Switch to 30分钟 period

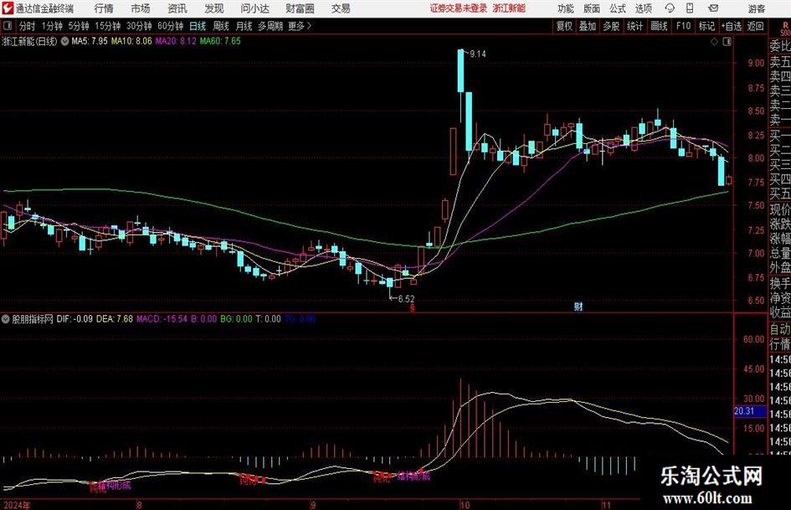click(139, 26)
